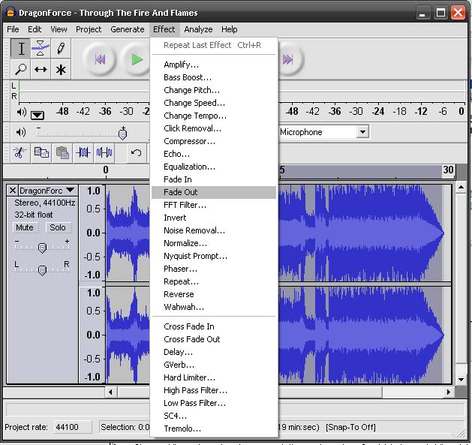Viewport: 472px width, 445px height.
Task: Click the Undo arrow icon
Action: pyautogui.click(x=136, y=152)
